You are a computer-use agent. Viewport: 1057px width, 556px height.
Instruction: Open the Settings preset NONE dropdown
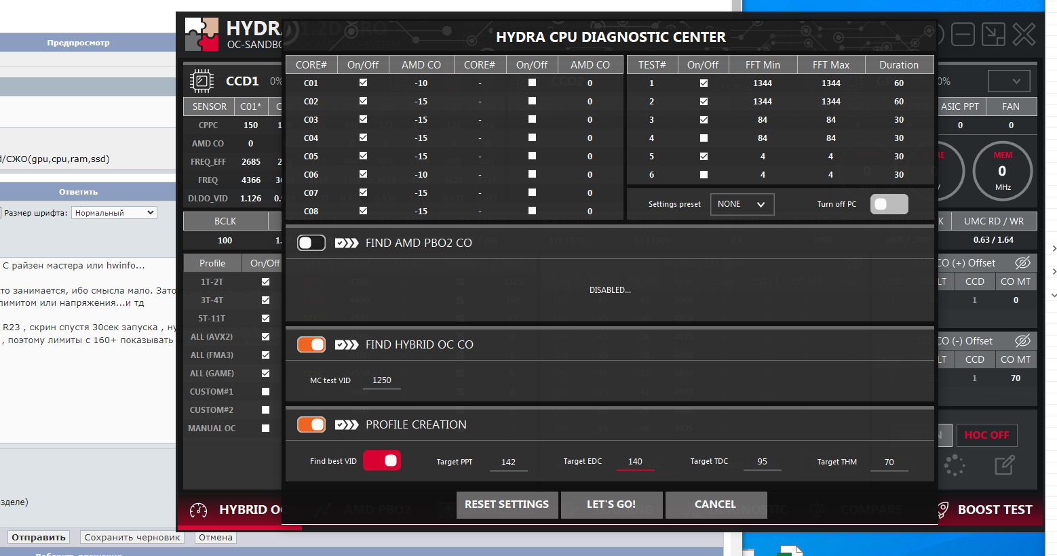tap(742, 204)
